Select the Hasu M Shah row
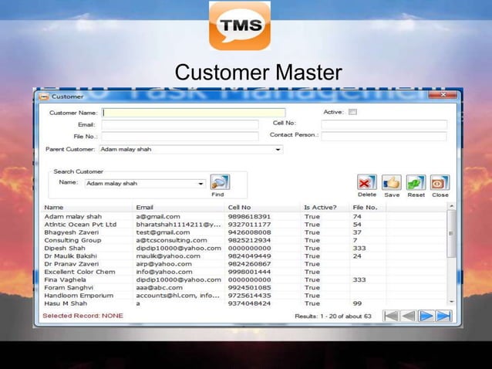This screenshot has height=369, width=492. click(244, 303)
